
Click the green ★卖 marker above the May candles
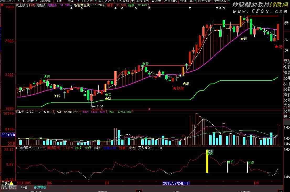pyautogui.click(x=47, y=76)
